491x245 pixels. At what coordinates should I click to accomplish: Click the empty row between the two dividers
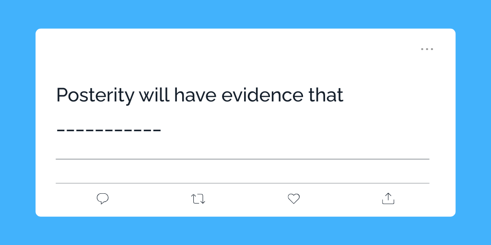[x=242, y=171]
